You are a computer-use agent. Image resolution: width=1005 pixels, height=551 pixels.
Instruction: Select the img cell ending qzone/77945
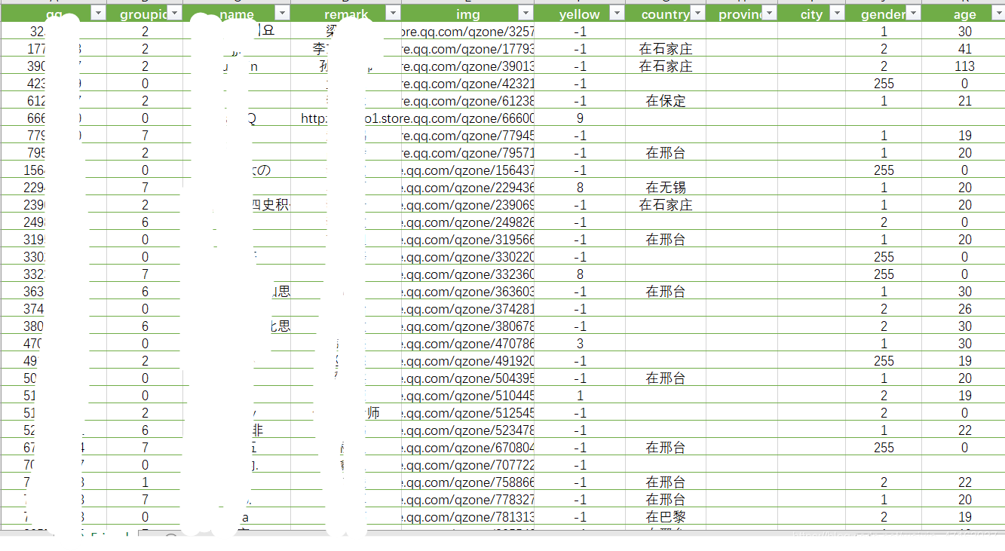[467, 136]
